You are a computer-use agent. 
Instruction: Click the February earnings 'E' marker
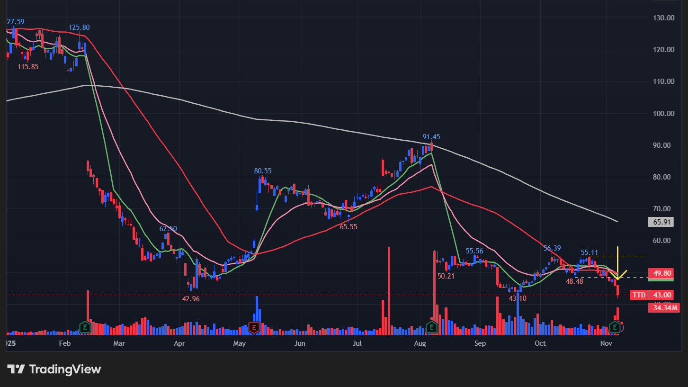[x=85, y=326]
